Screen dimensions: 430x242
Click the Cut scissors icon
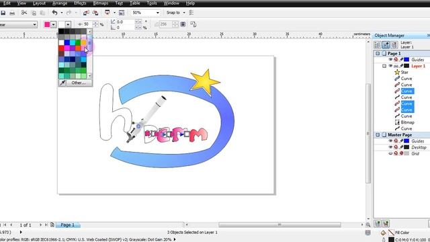click(x=24, y=13)
